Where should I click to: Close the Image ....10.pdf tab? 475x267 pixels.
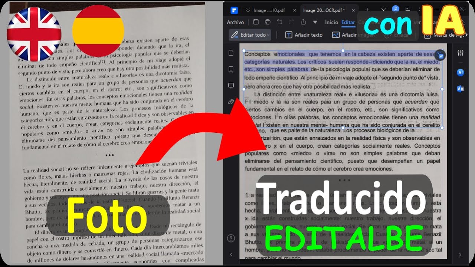pos(294,10)
